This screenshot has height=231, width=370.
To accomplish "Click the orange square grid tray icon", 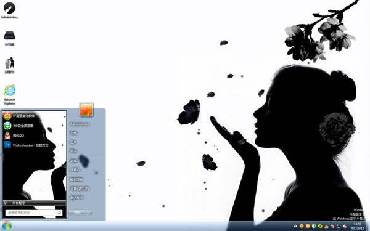I will (x=308, y=226).
